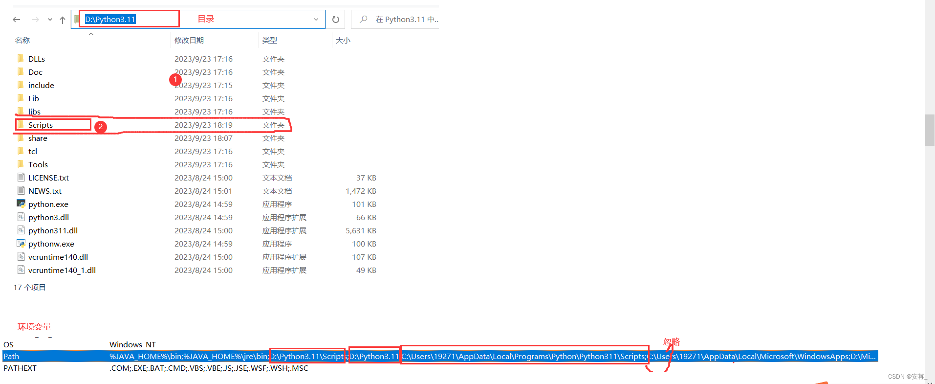
Task: Click the Scripts modified date 2023/9/23 18:19
Action: [203, 125]
